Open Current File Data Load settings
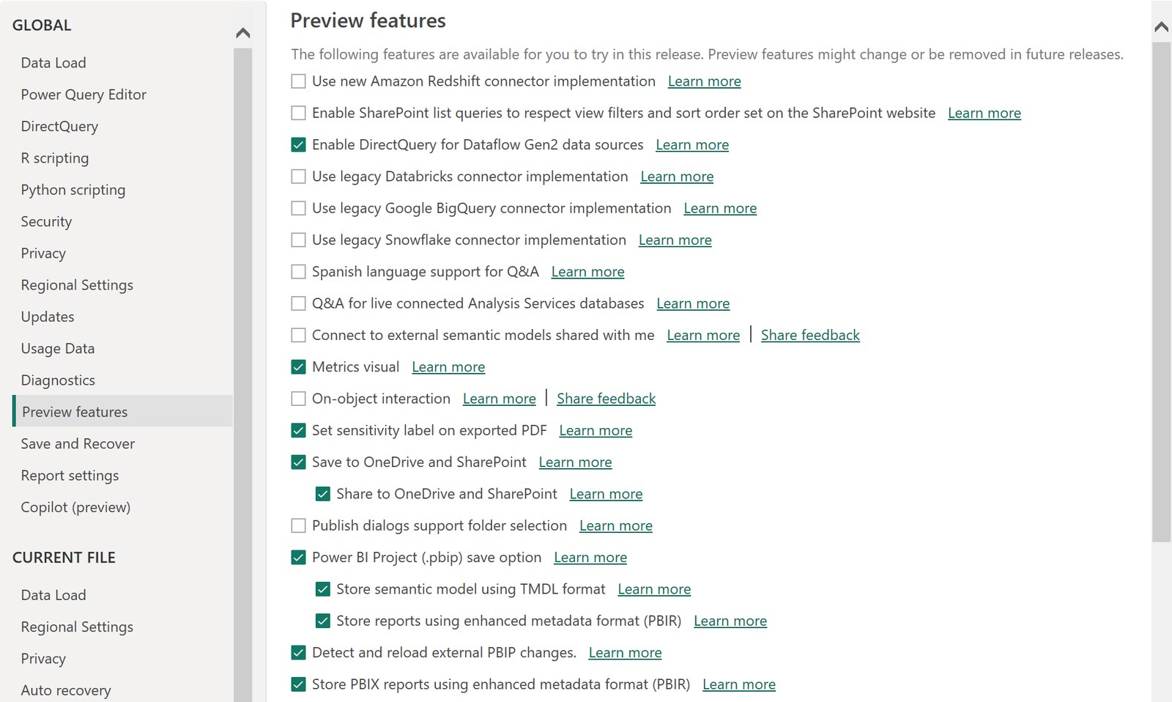 click(53, 595)
